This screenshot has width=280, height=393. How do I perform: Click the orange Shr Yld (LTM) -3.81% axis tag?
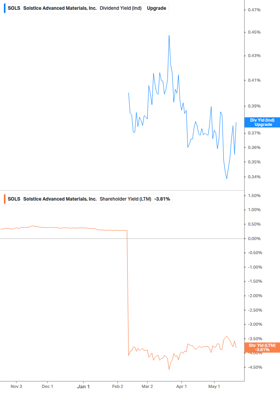262,347
